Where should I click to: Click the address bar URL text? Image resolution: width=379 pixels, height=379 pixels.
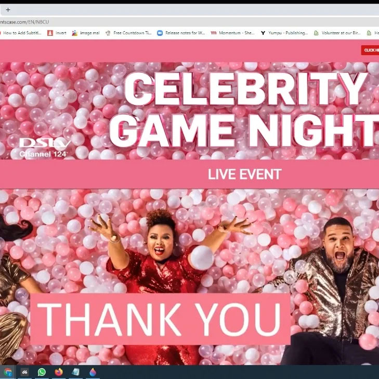pyautogui.click(x=24, y=22)
